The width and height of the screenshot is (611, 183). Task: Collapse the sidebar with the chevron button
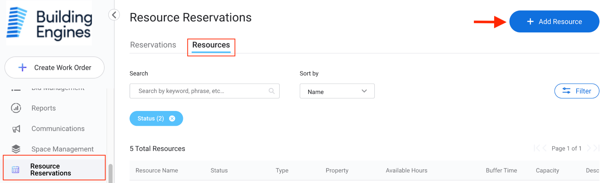click(114, 15)
